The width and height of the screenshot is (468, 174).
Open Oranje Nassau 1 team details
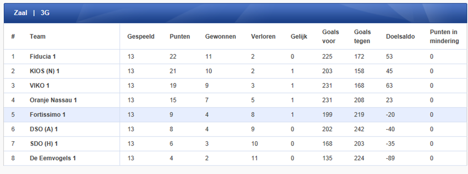[53, 100]
